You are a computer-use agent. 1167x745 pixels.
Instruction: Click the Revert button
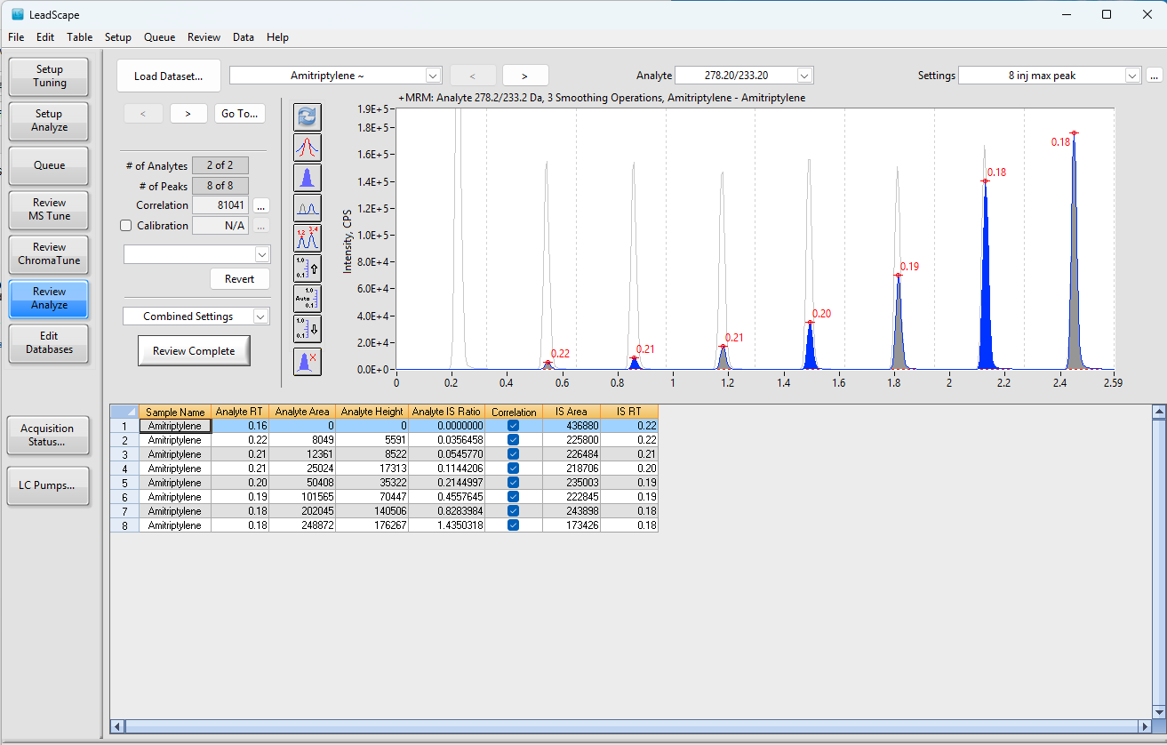pyautogui.click(x=239, y=279)
